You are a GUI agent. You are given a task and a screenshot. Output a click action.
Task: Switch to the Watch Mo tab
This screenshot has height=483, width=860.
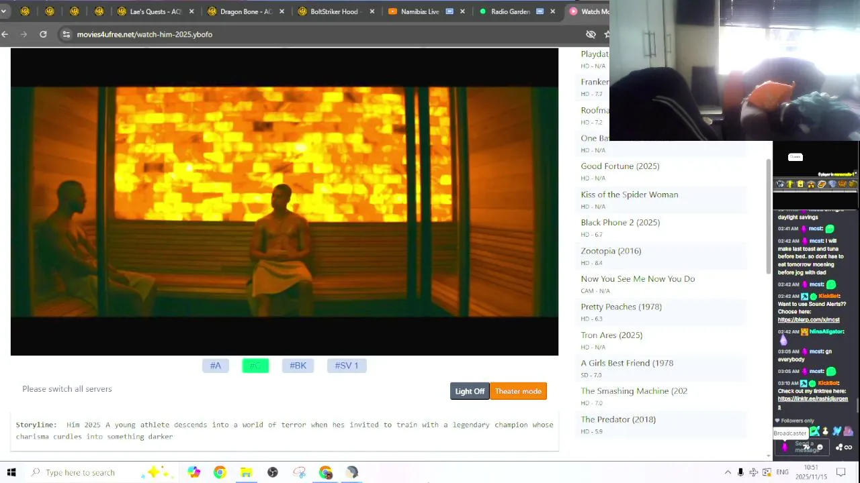pyautogui.click(x=588, y=11)
